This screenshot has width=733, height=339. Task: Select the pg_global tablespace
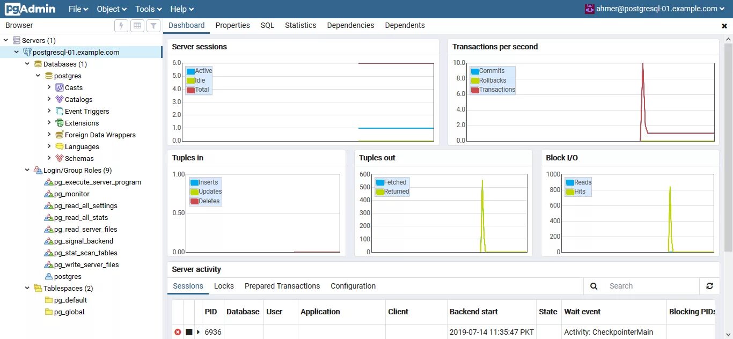pos(69,312)
